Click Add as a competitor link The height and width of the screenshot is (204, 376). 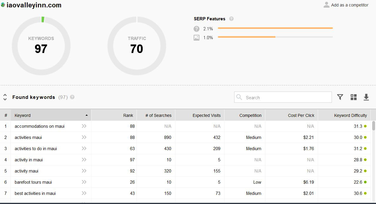350,5
